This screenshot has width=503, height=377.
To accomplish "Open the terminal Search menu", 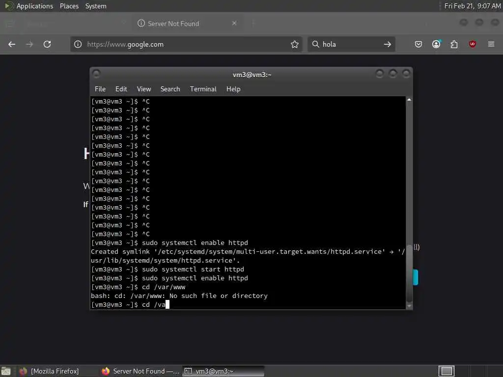I will (170, 89).
